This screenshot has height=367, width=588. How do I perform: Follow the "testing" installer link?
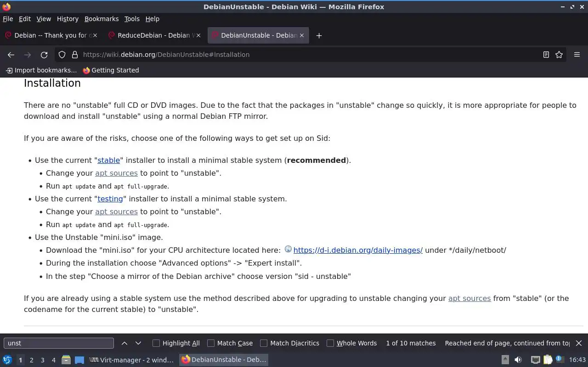pyautogui.click(x=110, y=199)
